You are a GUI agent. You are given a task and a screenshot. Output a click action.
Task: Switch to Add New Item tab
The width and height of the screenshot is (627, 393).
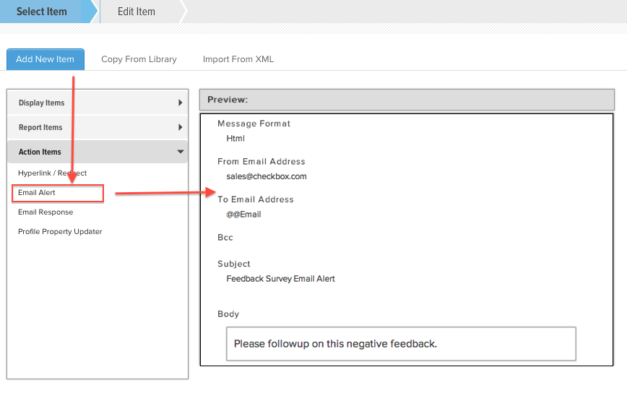click(46, 59)
